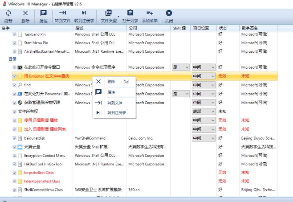Choose 删除 in the context menu
The image size is (293, 202).
point(111,82)
